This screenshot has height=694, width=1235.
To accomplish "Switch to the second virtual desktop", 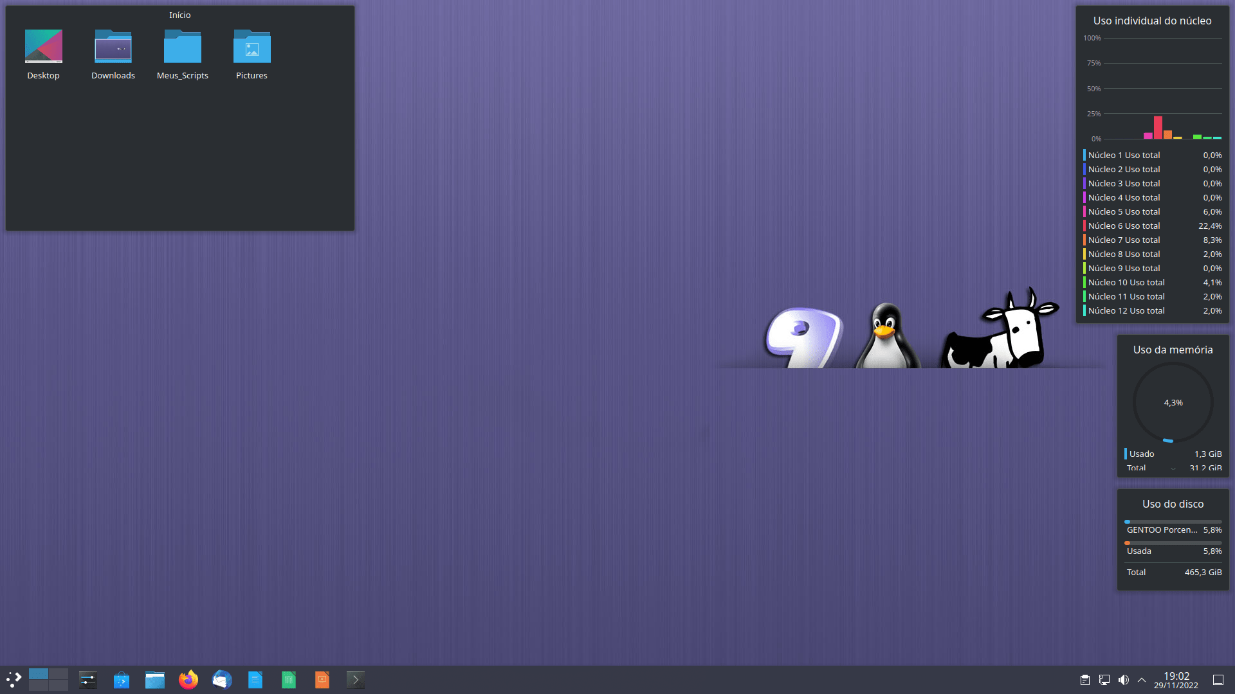I will (59, 674).
